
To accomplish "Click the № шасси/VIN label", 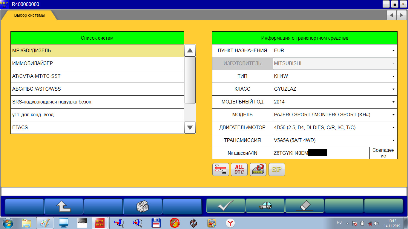I will pos(243,153).
